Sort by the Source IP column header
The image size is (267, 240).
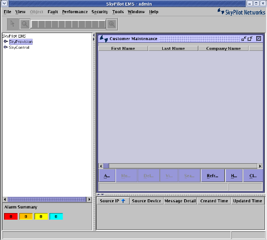(x=113, y=201)
